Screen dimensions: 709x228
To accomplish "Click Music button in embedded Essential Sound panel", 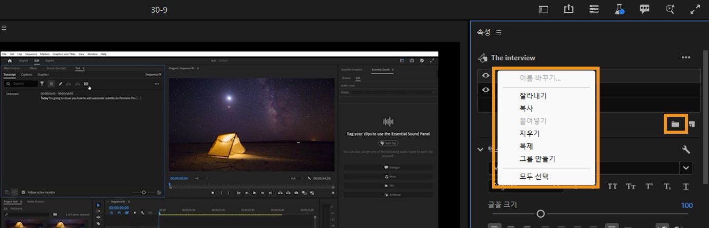I will [388, 176].
